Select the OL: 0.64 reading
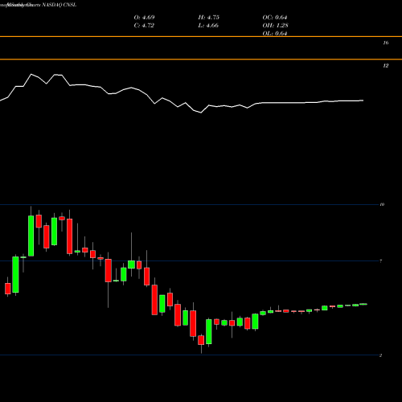Image resolution: width=402 pixels, height=402 pixels. (275, 34)
